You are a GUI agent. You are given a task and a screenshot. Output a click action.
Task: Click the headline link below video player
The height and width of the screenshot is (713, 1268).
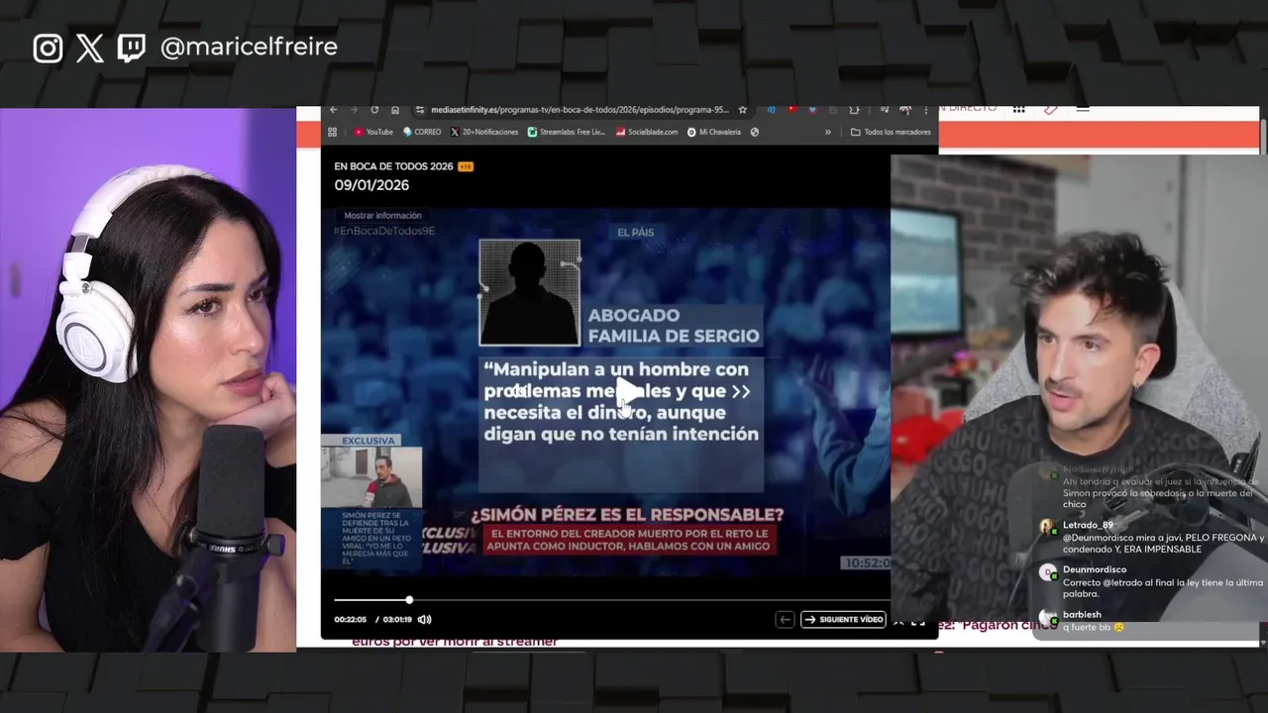tap(455, 641)
